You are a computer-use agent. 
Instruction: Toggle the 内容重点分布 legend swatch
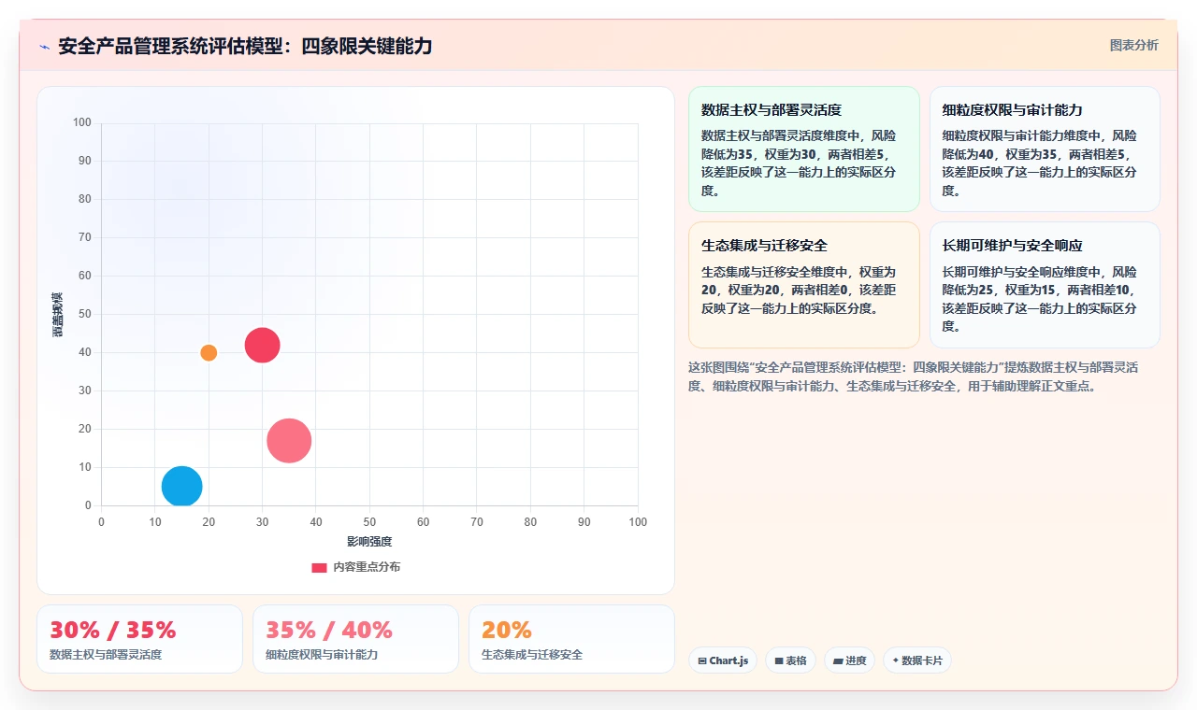[x=319, y=567]
